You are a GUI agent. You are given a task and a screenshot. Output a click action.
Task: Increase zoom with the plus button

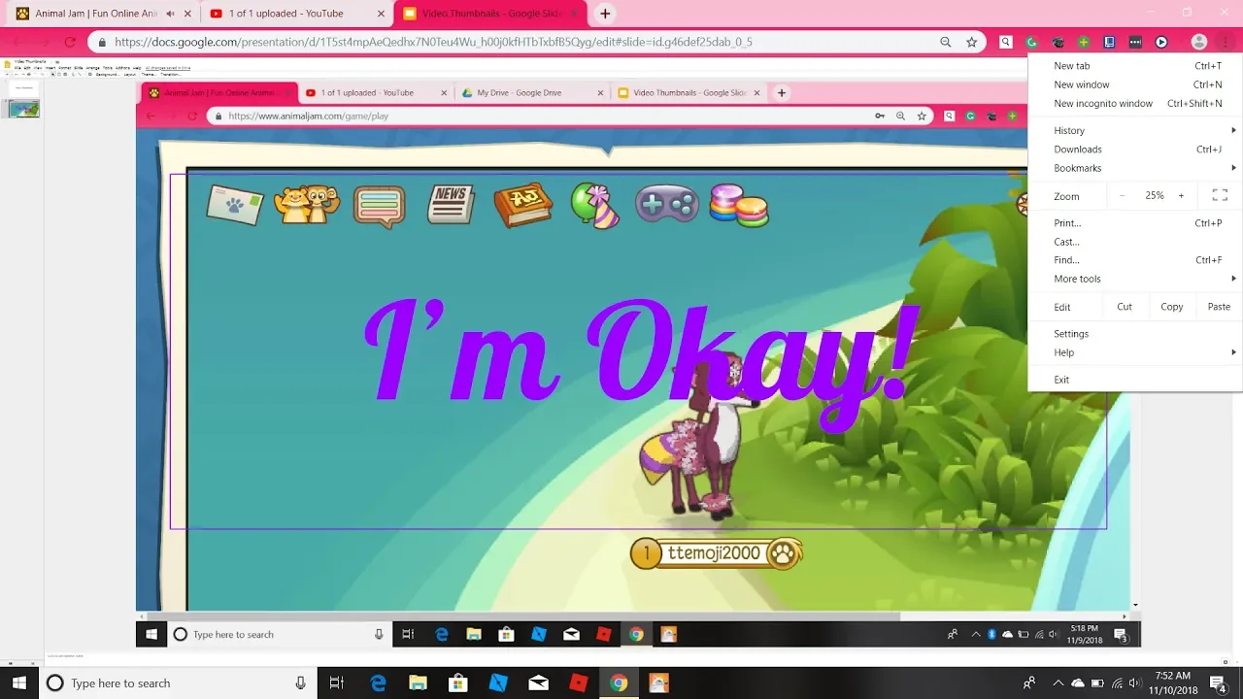[1181, 195]
